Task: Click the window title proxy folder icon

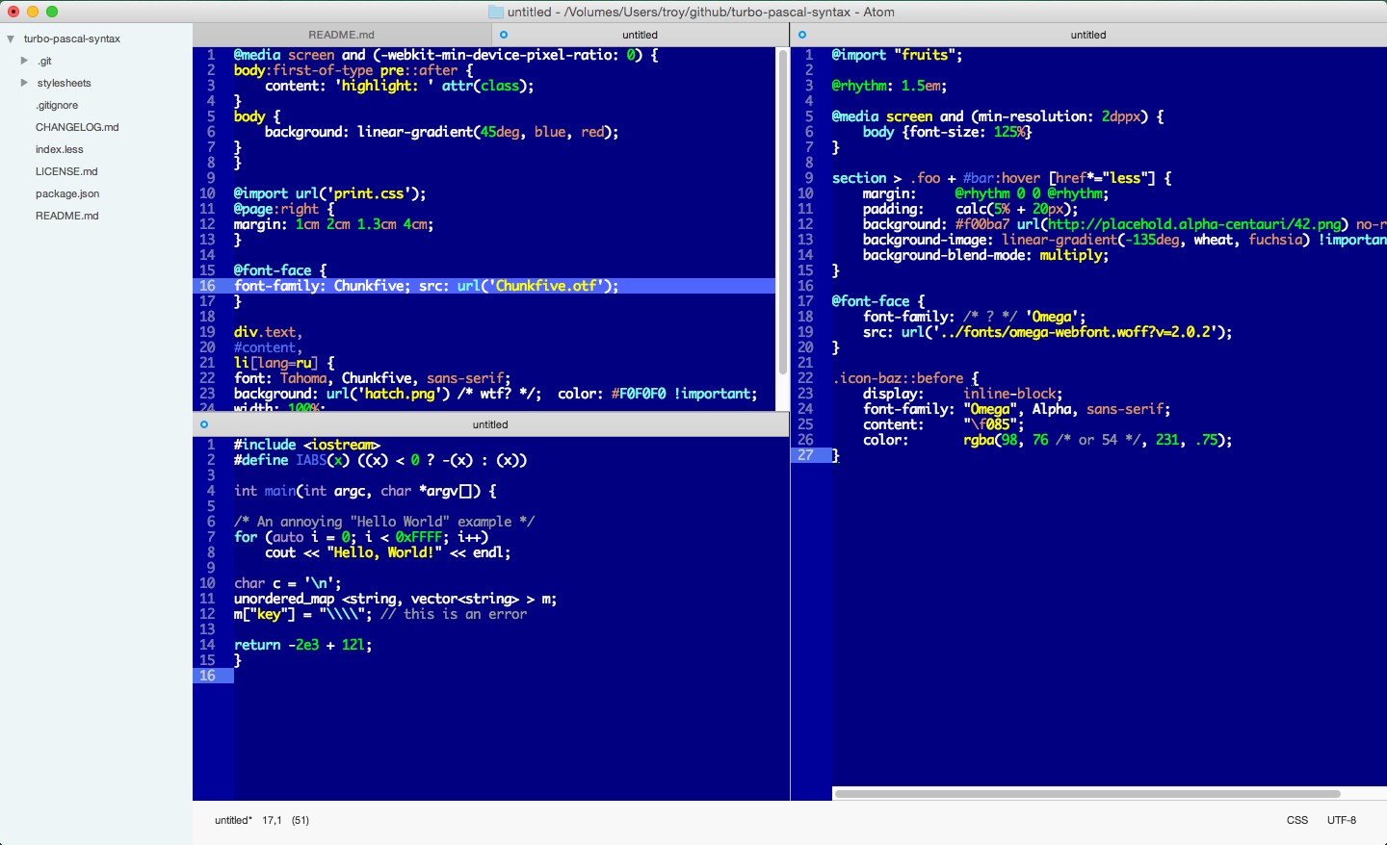Action: point(496,12)
